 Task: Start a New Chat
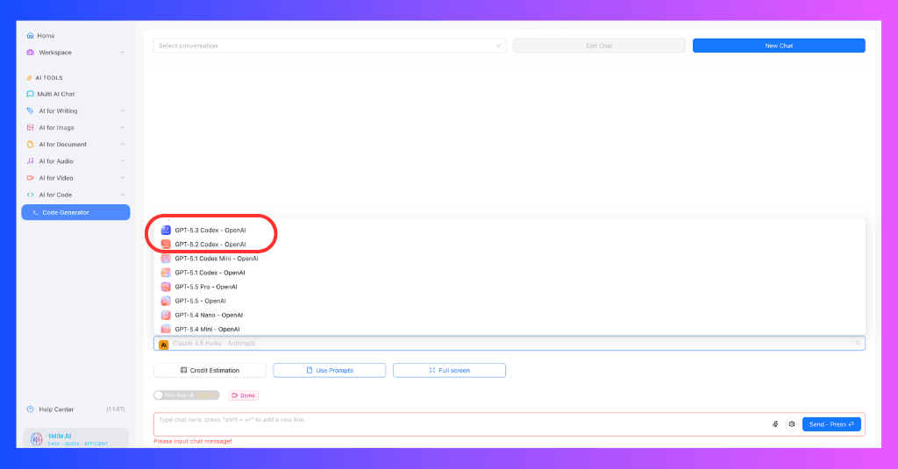point(779,46)
